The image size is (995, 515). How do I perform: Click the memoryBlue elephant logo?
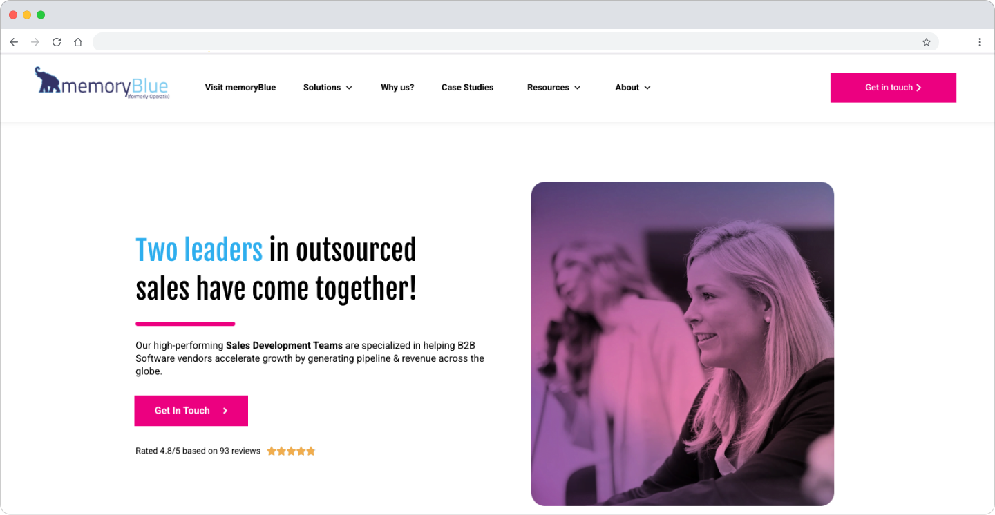(102, 83)
